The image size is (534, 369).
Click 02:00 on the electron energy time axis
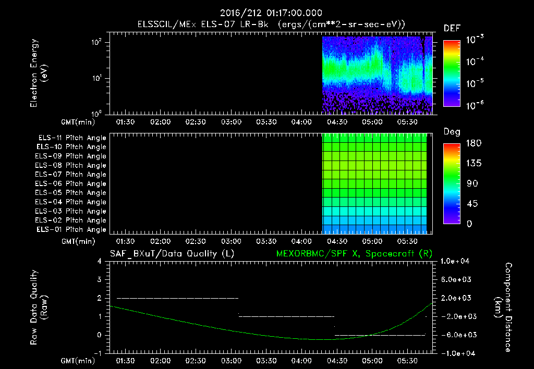click(x=161, y=122)
